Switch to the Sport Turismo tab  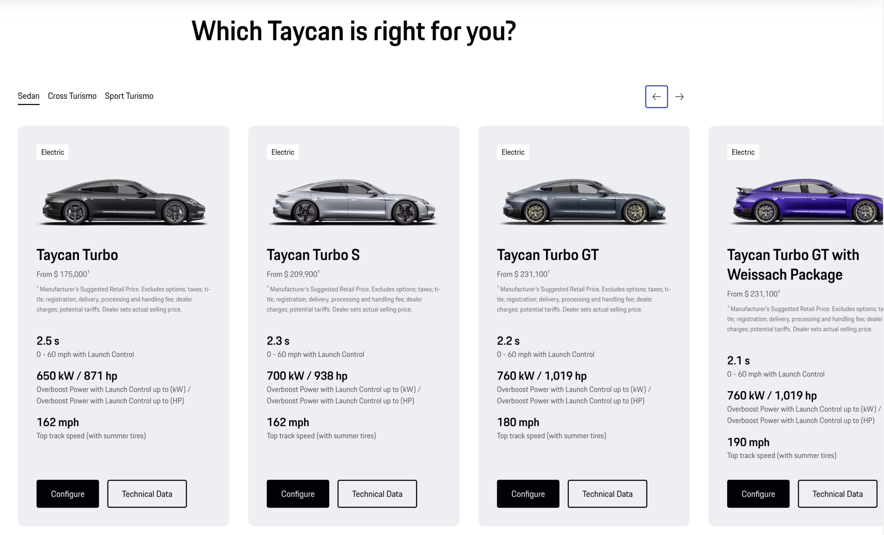pyautogui.click(x=129, y=96)
